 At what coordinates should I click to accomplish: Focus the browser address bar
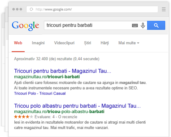point(92,9)
